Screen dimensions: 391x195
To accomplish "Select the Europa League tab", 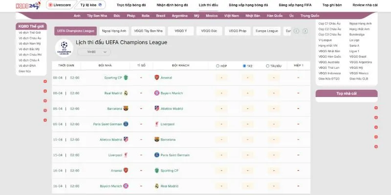I will [267, 31].
